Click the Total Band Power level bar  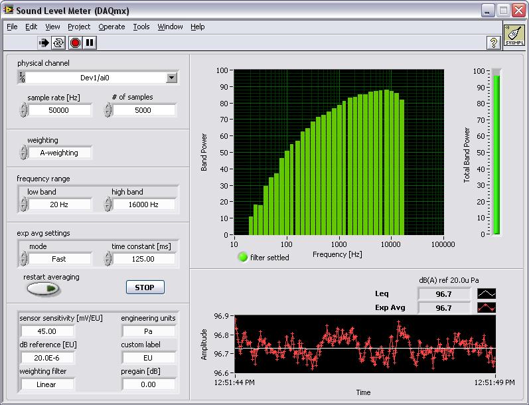pyautogui.click(x=496, y=153)
